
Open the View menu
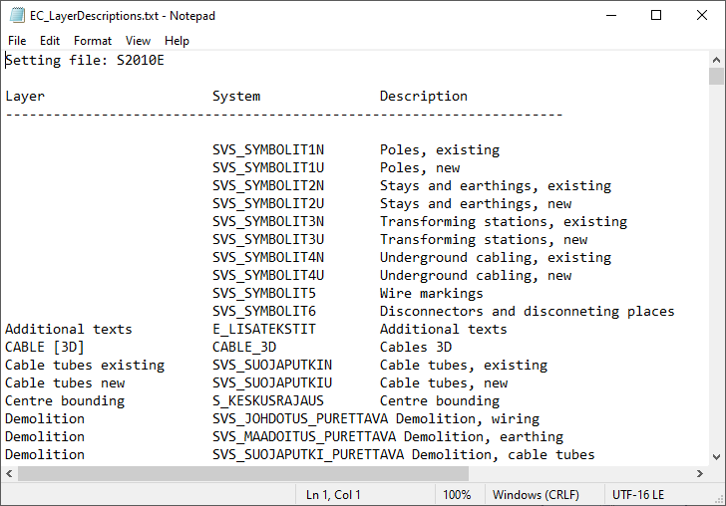pyautogui.click(x=139, y=41)
